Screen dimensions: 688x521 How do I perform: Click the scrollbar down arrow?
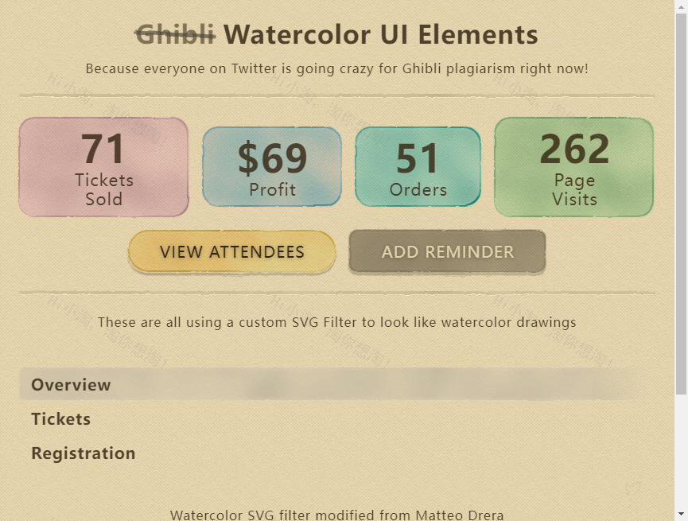(681, 514)
